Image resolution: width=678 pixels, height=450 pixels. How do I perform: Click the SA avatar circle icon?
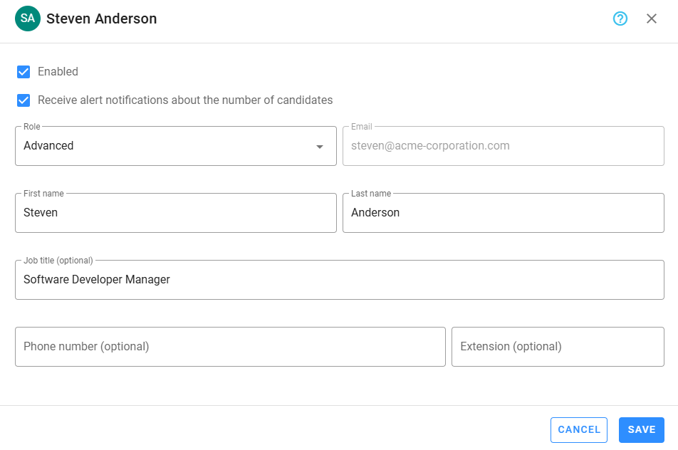click(28, 19)
